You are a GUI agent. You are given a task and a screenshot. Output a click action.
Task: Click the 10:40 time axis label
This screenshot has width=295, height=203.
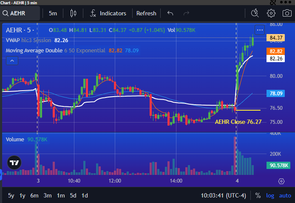pos(74,181)
